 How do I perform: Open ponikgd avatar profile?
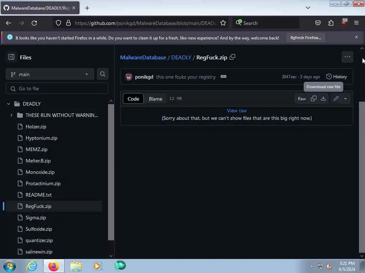(128, 77)
